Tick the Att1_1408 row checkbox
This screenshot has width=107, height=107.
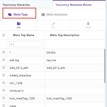pyautogui.click(x=4, y=83)
